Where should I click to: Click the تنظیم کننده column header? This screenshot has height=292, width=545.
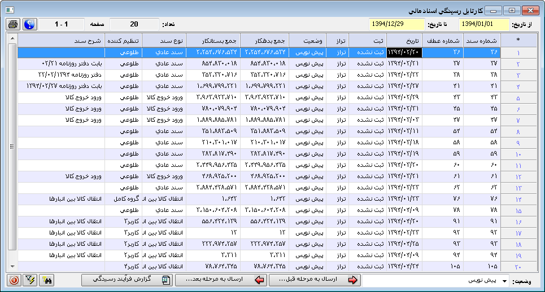123,41
